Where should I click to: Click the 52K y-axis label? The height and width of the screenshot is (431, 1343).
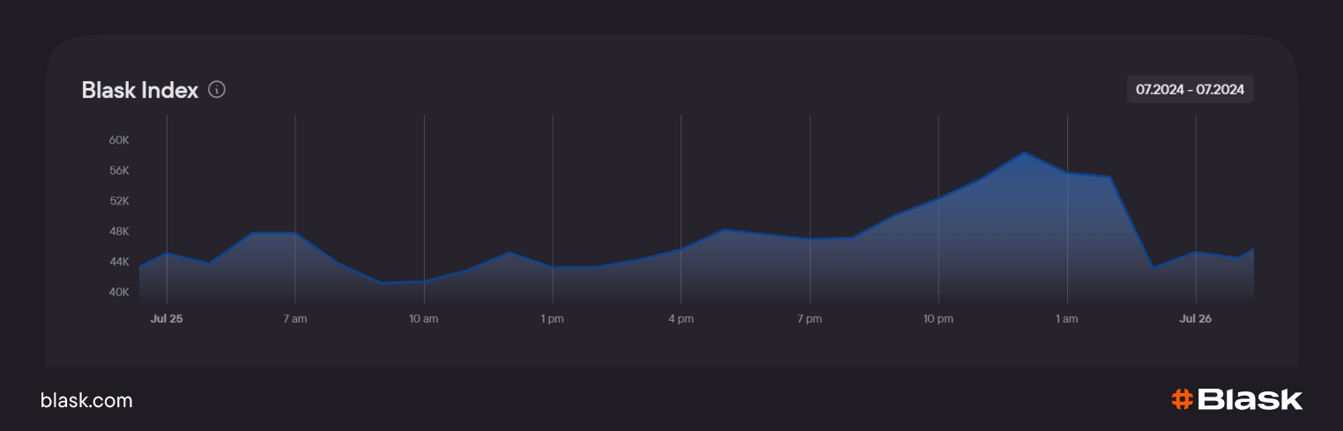tap(120, 201)
